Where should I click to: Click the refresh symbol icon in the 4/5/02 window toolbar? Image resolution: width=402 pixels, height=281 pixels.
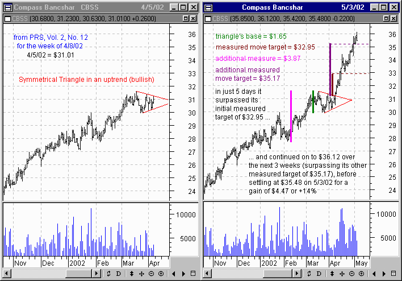pos(108,274)
